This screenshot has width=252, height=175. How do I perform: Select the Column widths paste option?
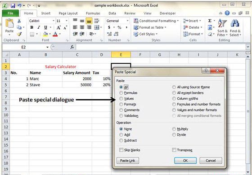(x=185, y=99)
